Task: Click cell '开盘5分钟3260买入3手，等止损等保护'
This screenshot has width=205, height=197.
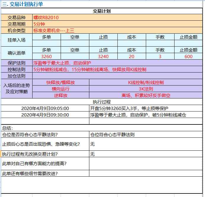Action: click(x=146, y=108)
